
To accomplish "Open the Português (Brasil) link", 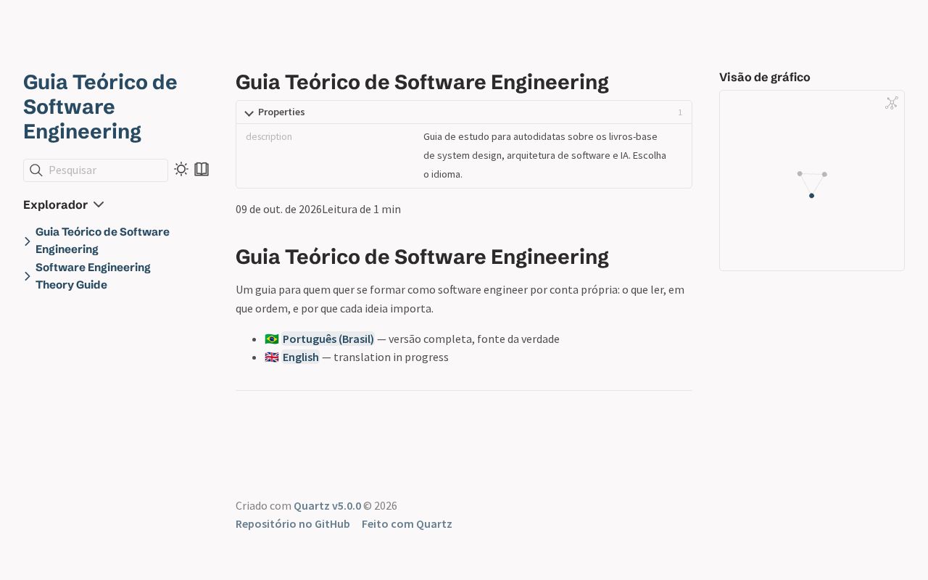I will (328, 339).
